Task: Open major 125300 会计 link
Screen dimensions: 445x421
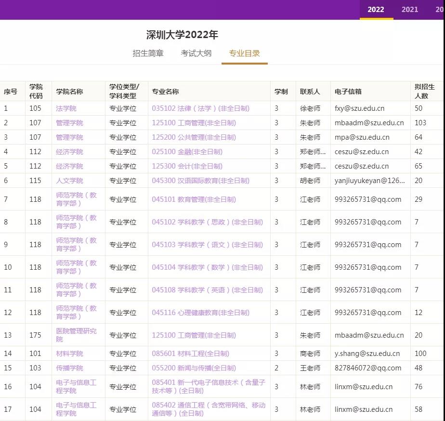Action: coord(187,166)
